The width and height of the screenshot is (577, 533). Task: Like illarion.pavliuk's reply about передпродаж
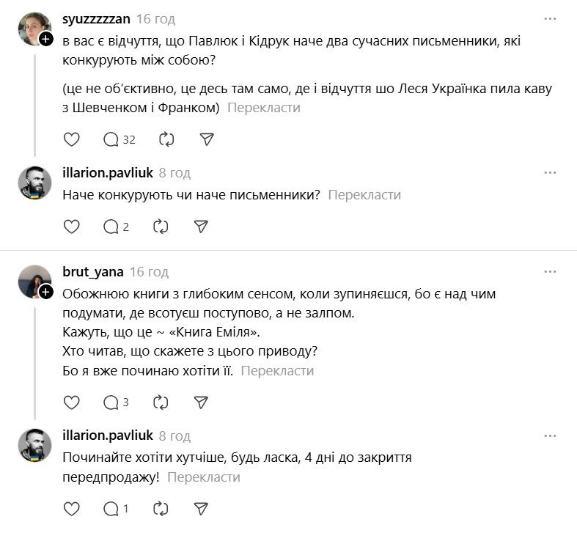click(x=71, y=507)
